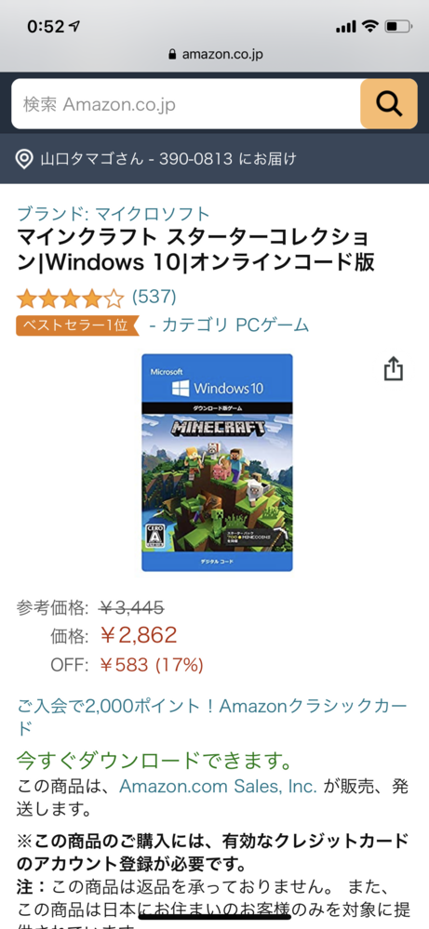Tap the ベストセラー1位 badge
The height and width of the screenshot is (929, 429).
77,325
